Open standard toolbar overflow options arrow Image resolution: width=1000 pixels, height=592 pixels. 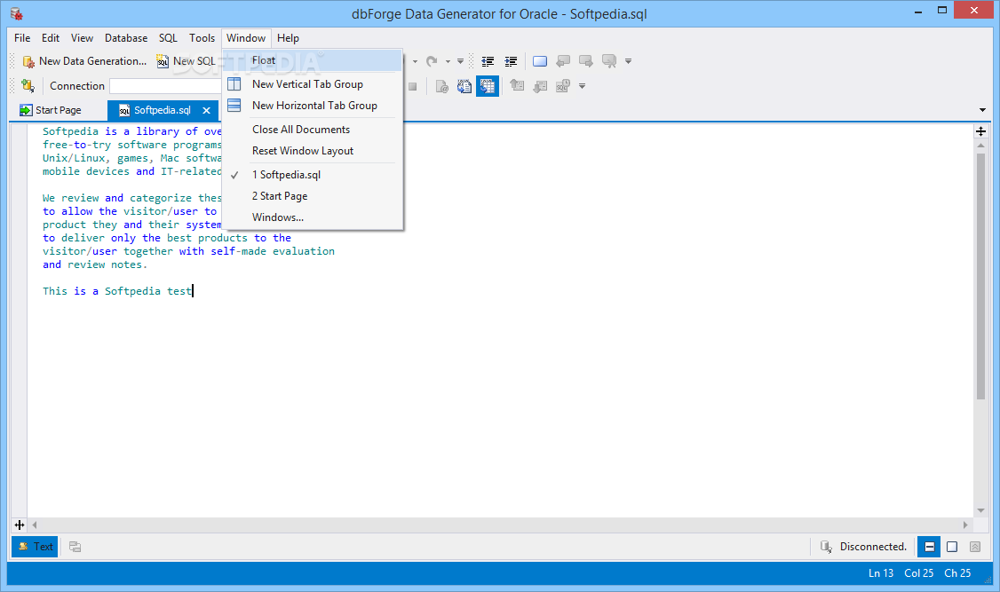click(460, 62)
